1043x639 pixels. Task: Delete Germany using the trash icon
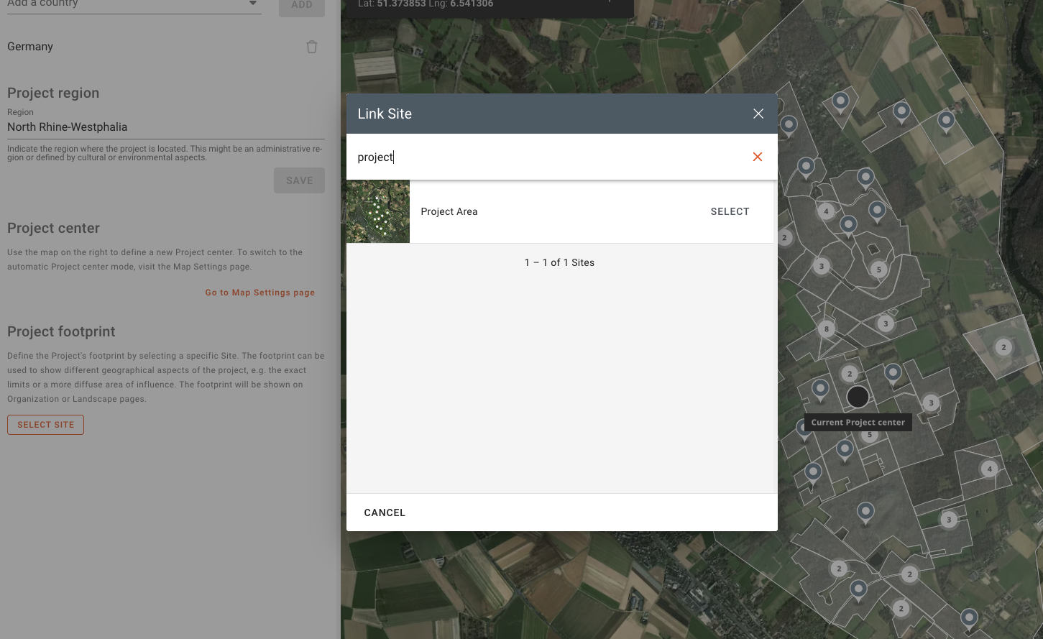[x=312, y=47]
